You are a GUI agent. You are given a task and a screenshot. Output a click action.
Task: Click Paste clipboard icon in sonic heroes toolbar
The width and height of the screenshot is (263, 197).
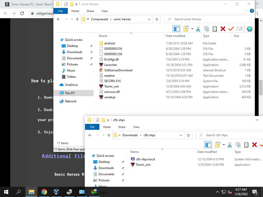(215, 29)
